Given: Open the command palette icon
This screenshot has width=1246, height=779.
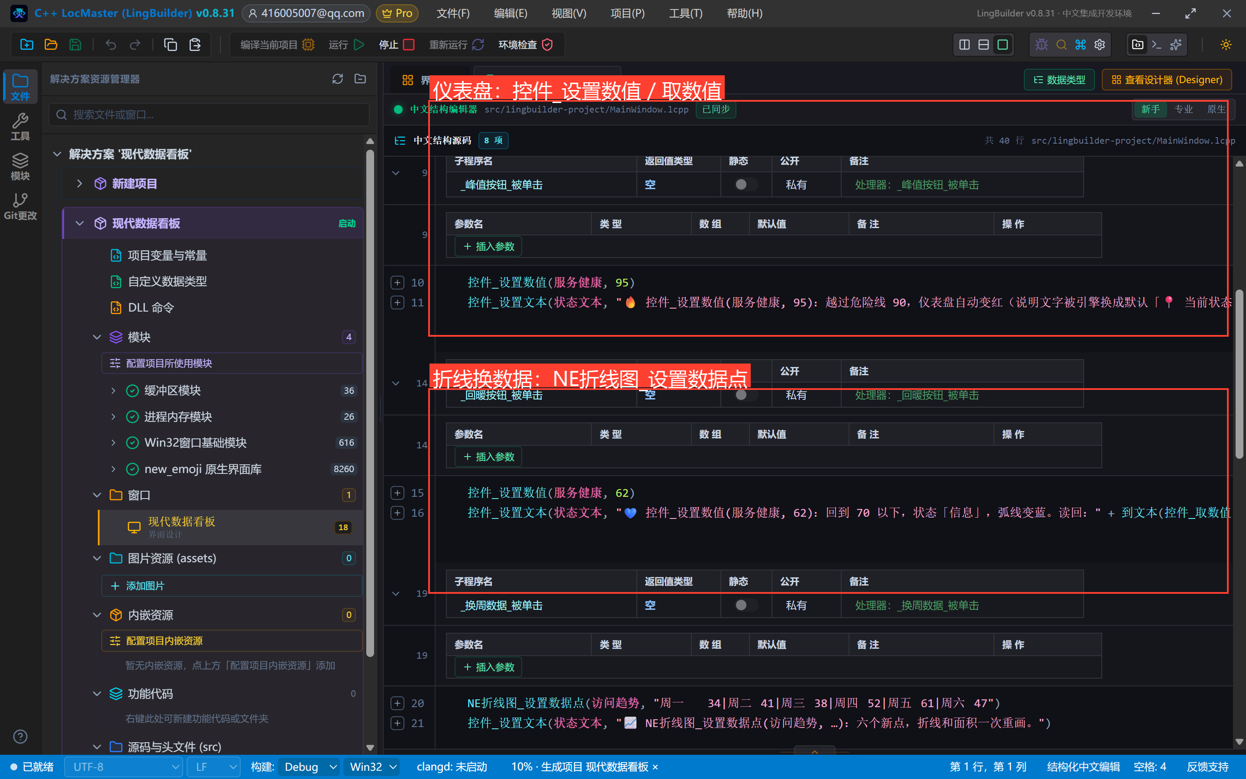Looking at the screenshot, I should (x=1081, y=45).
